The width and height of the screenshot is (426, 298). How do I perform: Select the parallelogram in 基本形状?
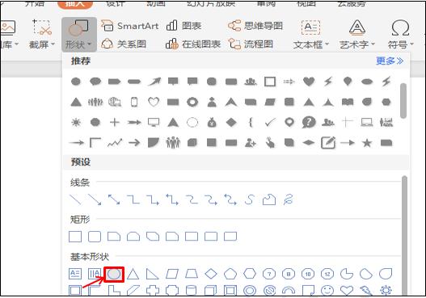click(x=172, y=274)
